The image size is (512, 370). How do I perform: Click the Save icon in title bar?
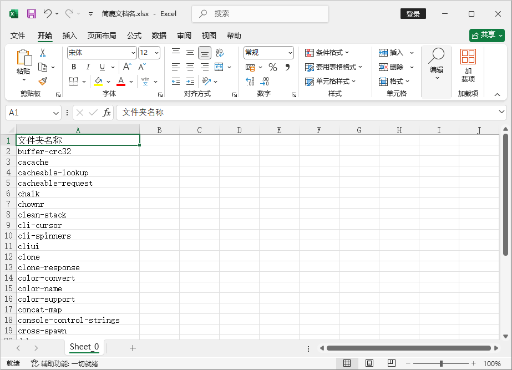[x=32, y=13]
